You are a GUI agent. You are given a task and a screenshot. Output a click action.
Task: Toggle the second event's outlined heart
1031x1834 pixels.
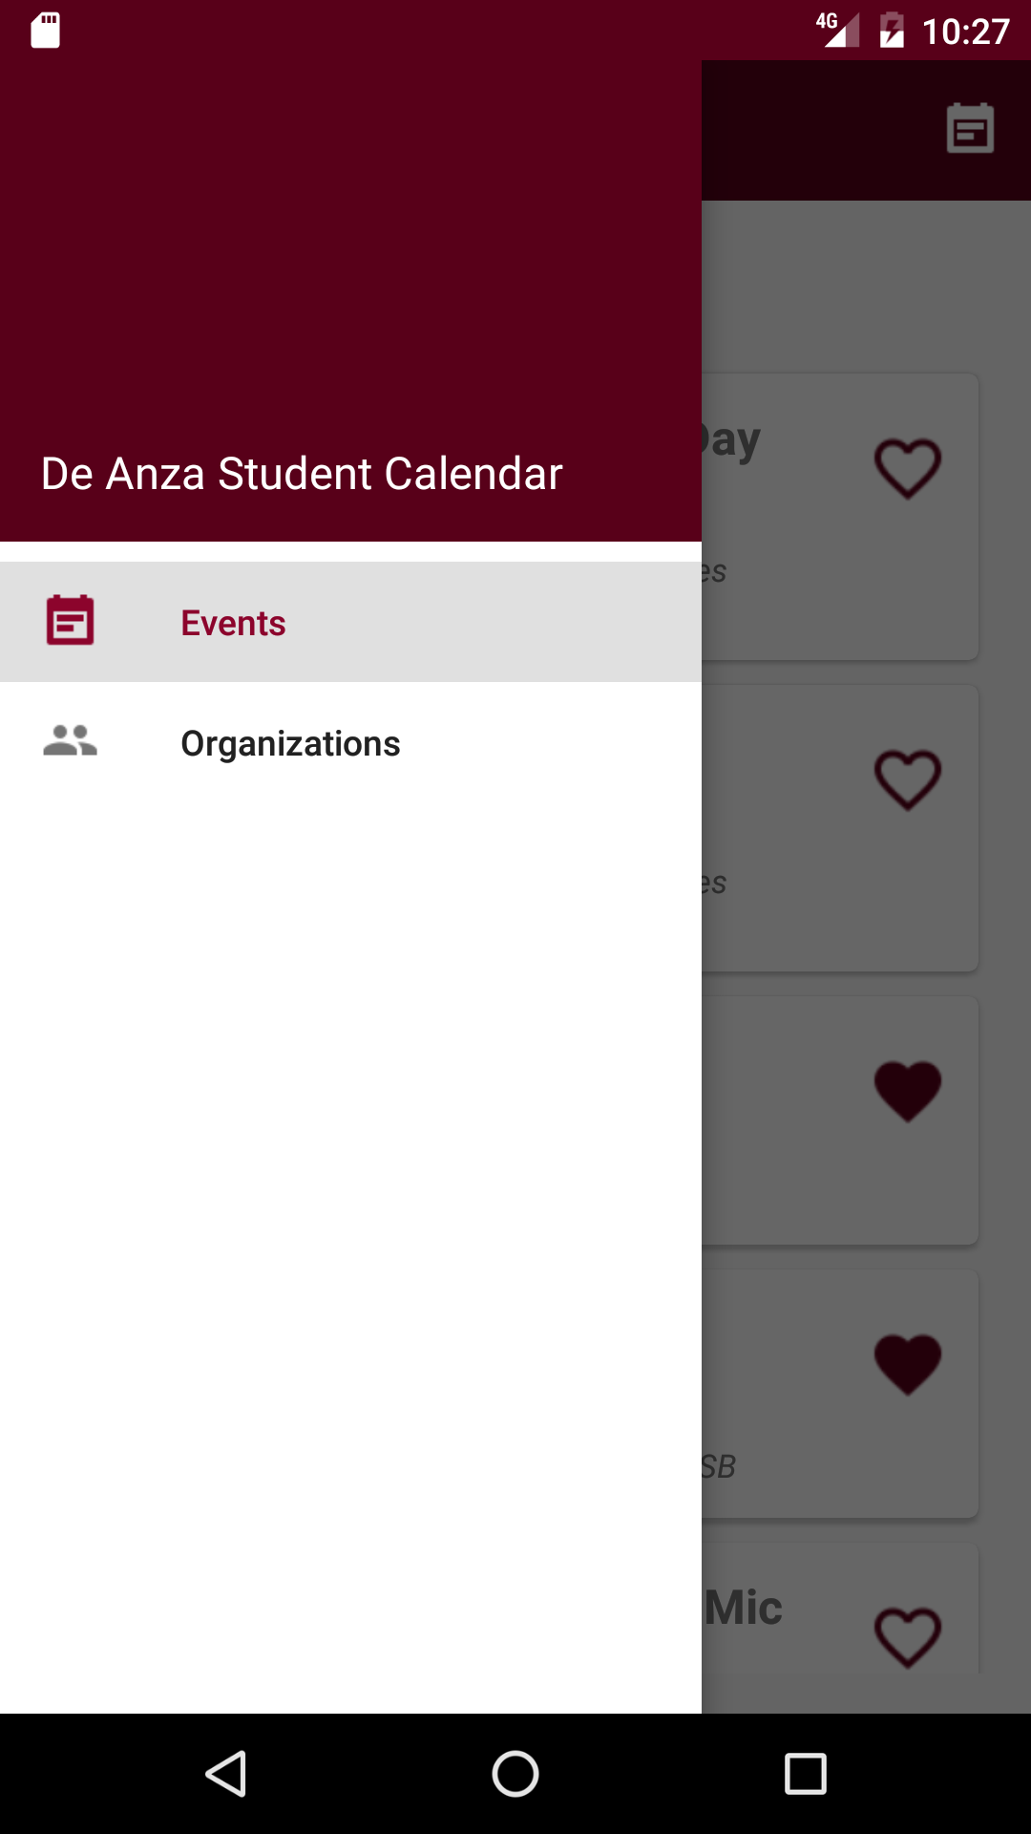coord(908,779)
